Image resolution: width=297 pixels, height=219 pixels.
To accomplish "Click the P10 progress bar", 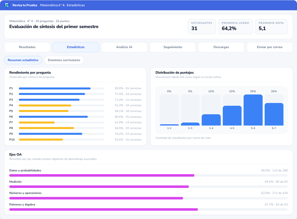I will coord(61,140).
